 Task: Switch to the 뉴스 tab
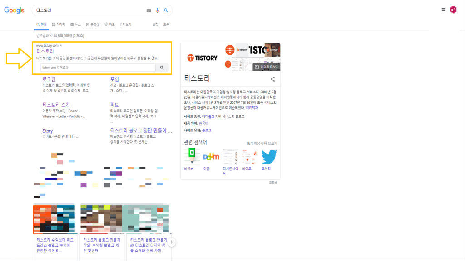click(75, 24)
